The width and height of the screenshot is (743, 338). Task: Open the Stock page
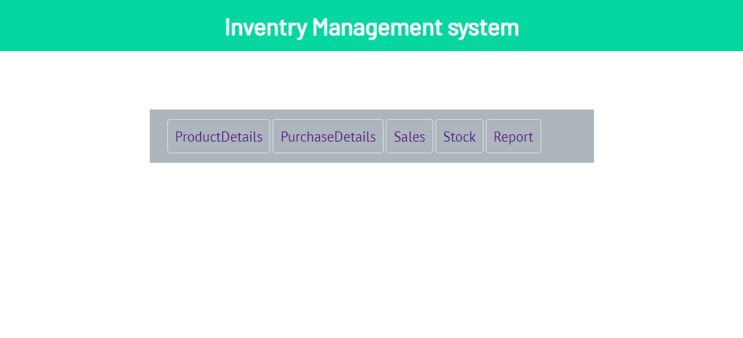tap(460, 137)
